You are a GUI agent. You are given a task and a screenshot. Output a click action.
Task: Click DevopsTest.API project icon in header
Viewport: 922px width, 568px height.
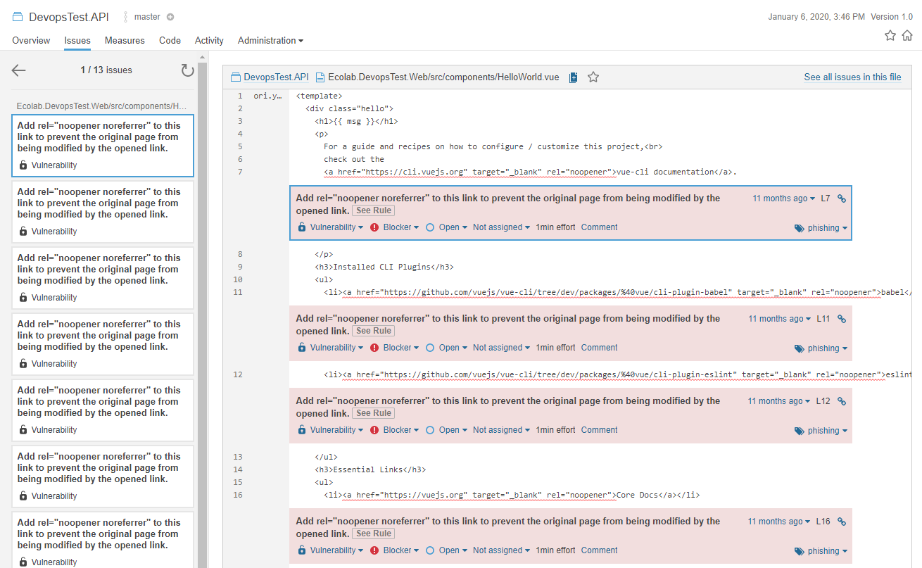(18, 17)
